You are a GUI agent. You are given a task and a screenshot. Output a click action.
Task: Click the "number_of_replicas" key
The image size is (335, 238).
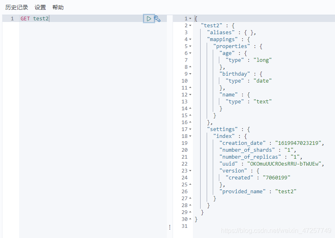(x=250, y=157)
